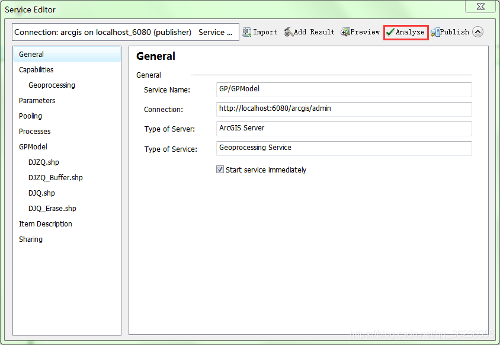The width and height of the screenshot is (500, 345).
Task: Open the Parameters page
Action: 37,101
